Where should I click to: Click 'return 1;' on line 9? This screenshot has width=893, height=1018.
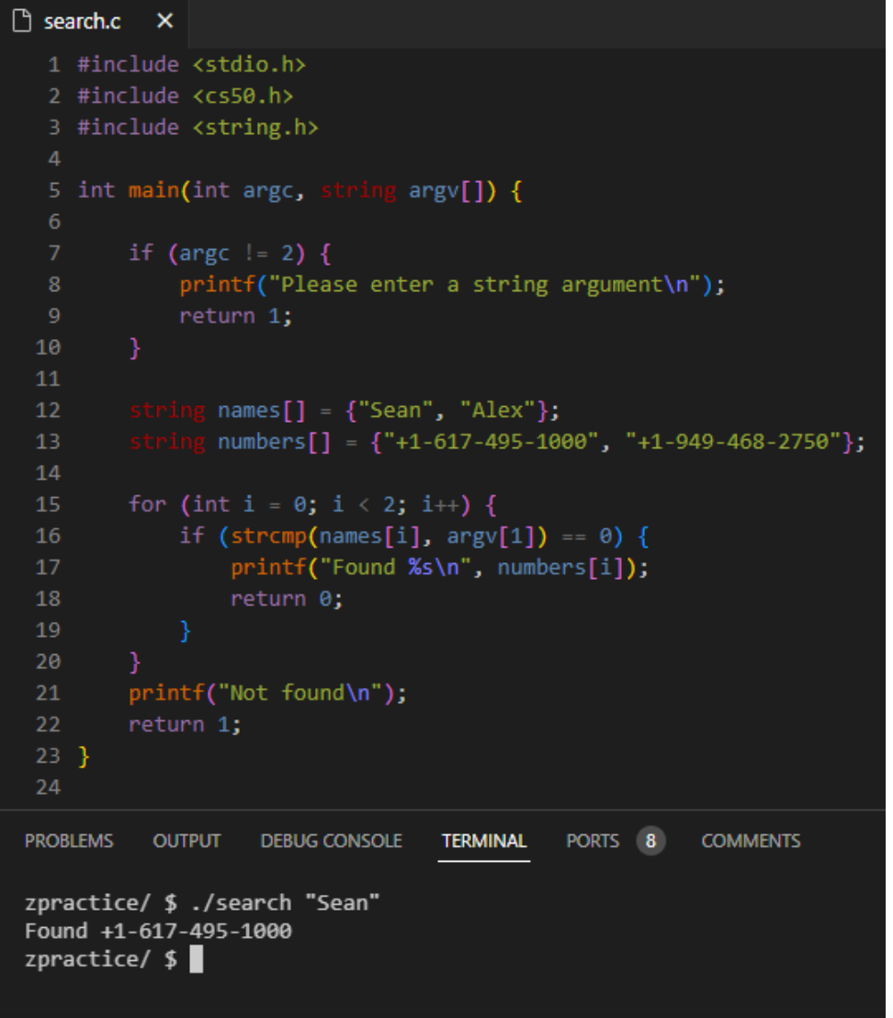tap(236, 316)
